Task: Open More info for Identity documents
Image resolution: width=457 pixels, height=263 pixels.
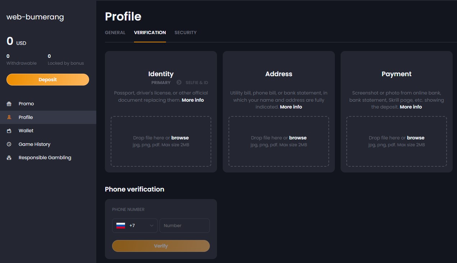Action: (x=193, y=100)
